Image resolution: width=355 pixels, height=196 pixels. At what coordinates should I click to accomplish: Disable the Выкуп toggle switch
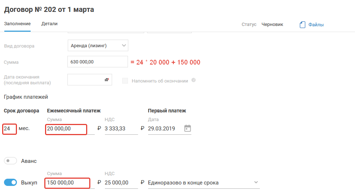(10, 183)
